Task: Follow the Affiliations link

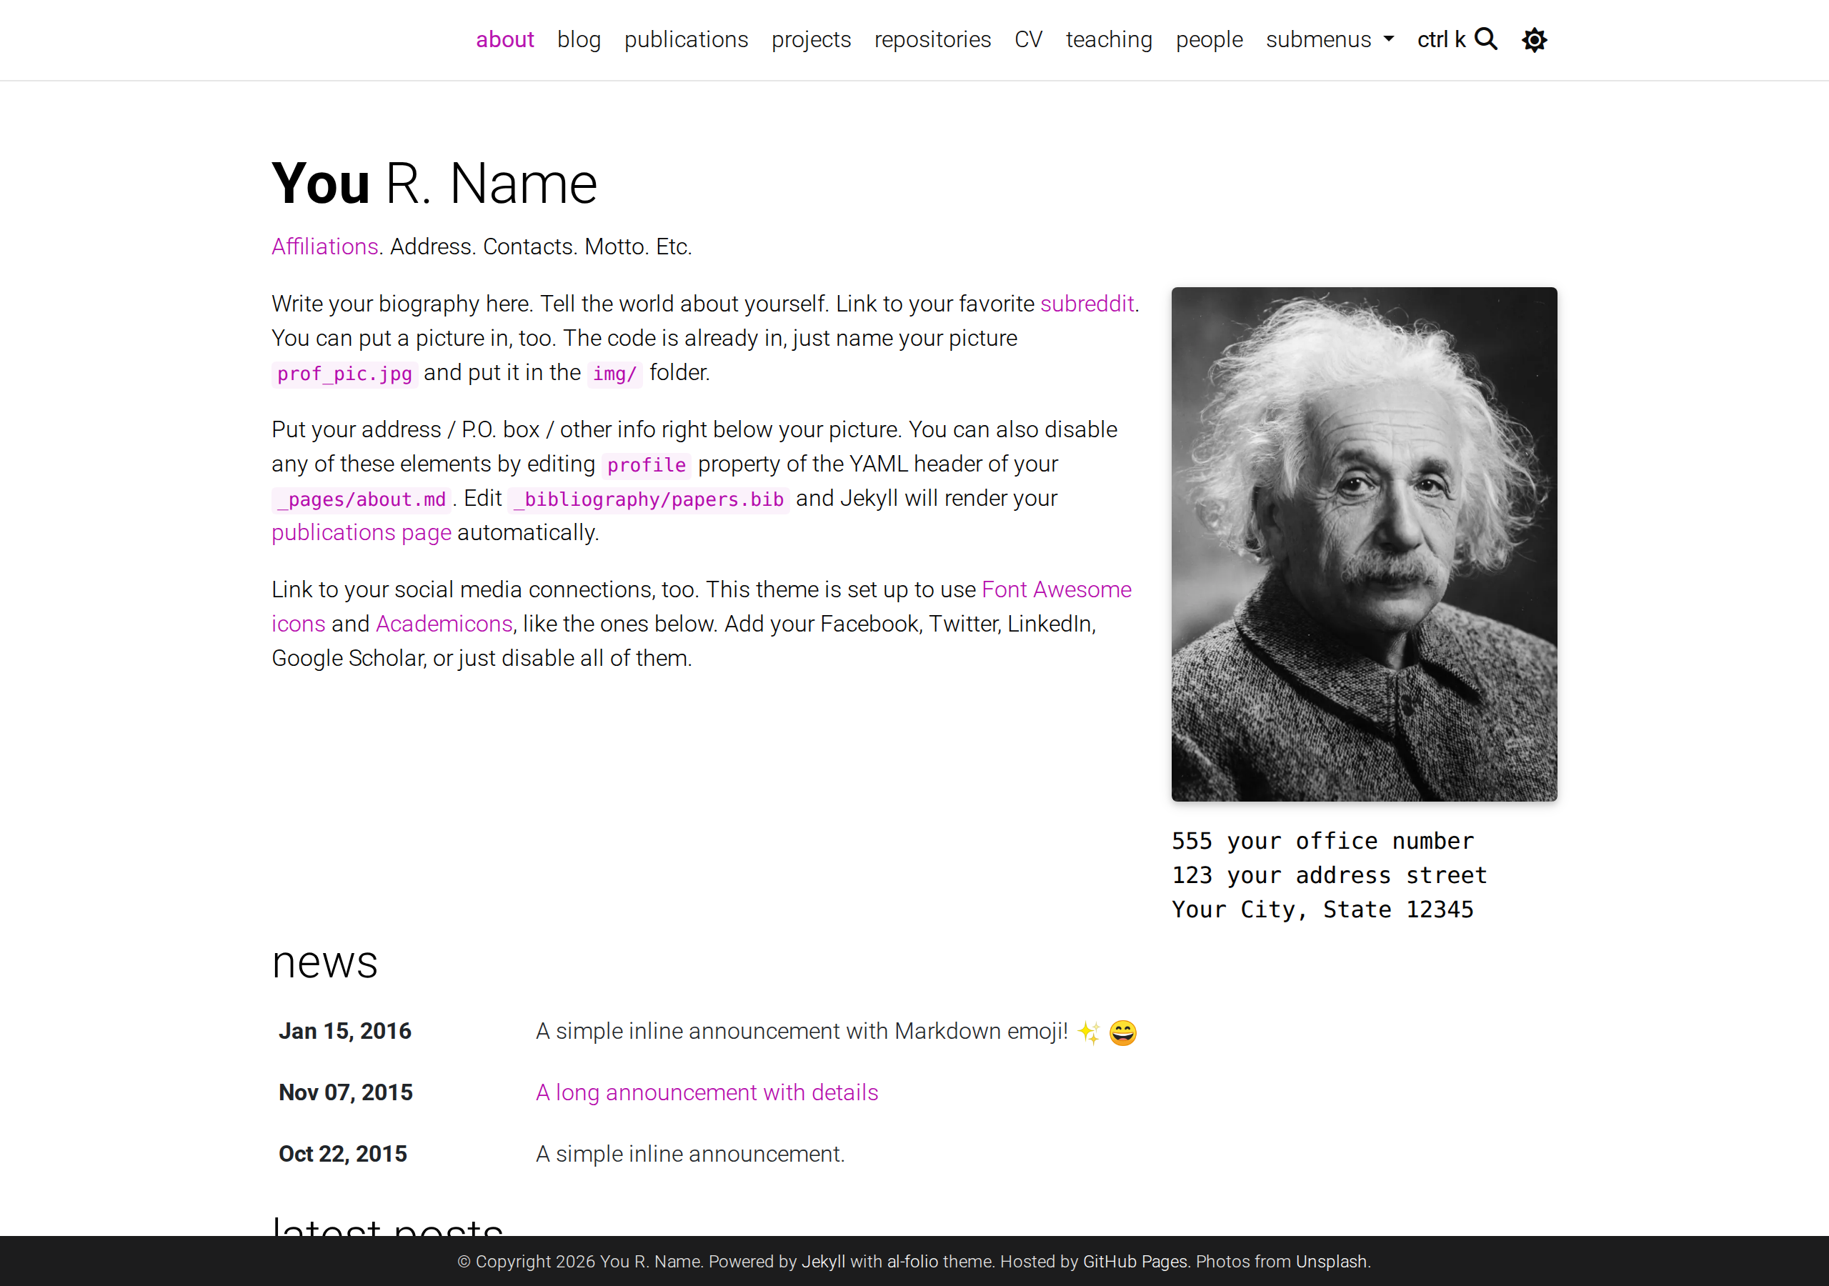Action: pyautogui.click(x=324, y=247)
